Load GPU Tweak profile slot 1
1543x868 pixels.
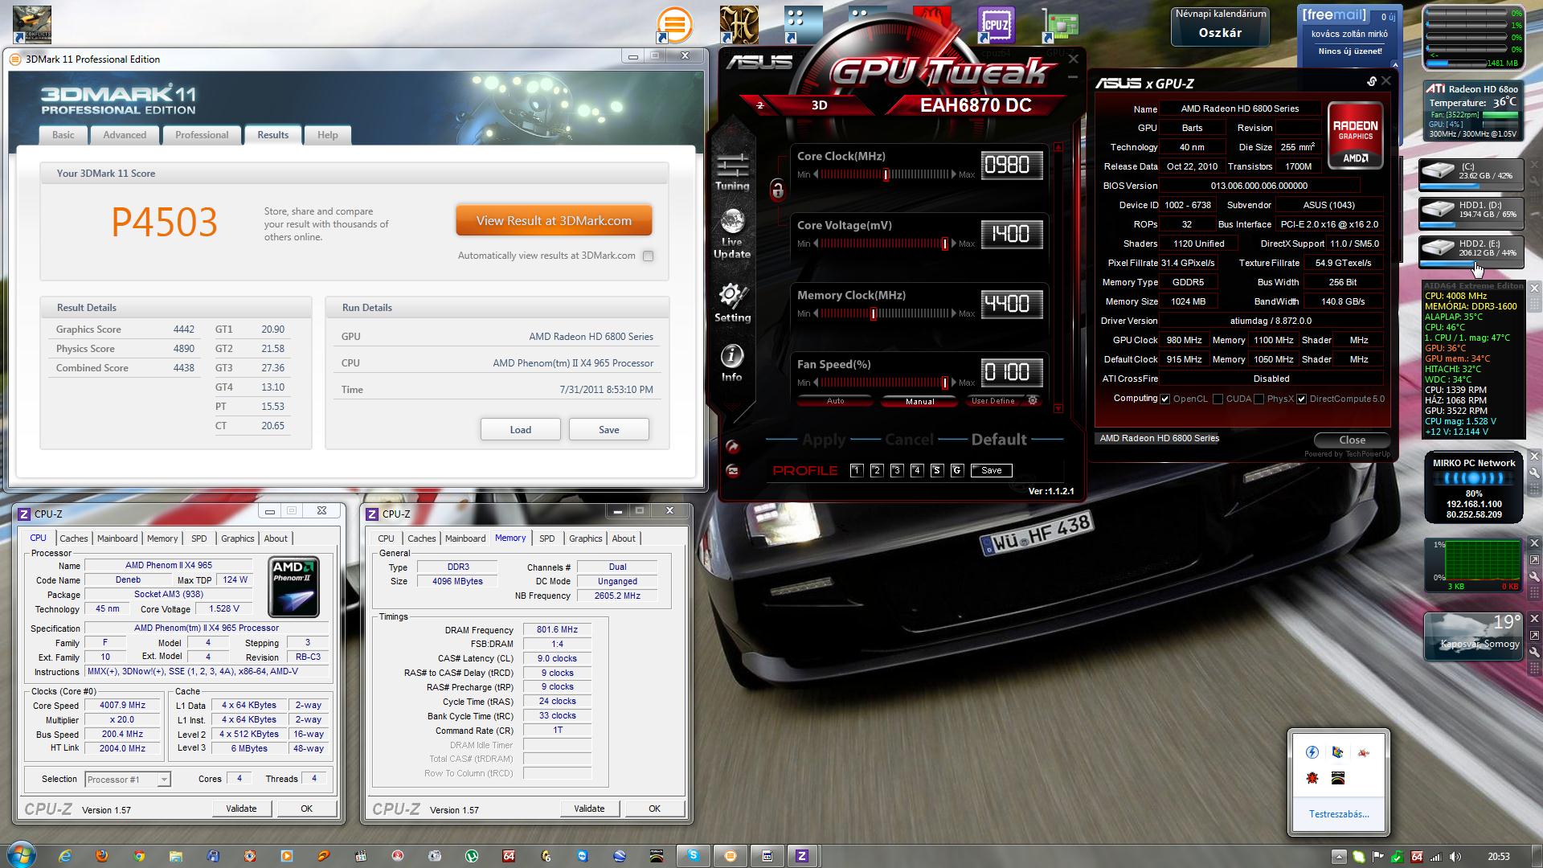[857, 470]
